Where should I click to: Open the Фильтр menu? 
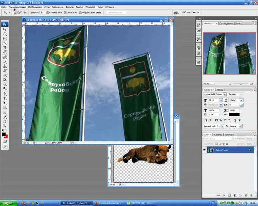[x=69, y=7]
